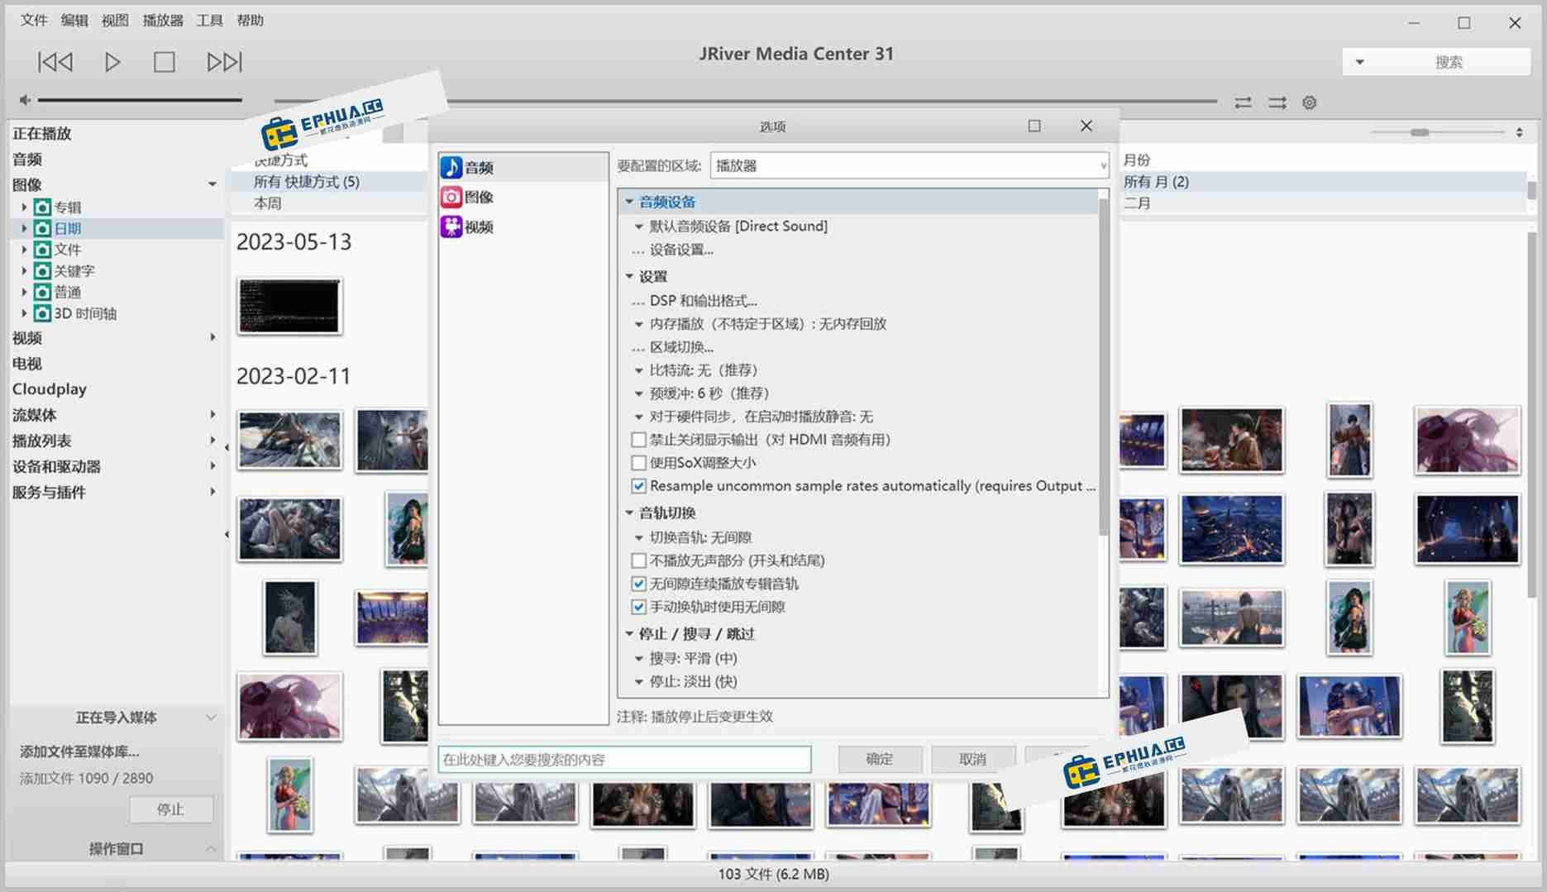This screenshot has width=1547, height=892.
Task: Click the 取消 button
Action: tap(973, 759)
